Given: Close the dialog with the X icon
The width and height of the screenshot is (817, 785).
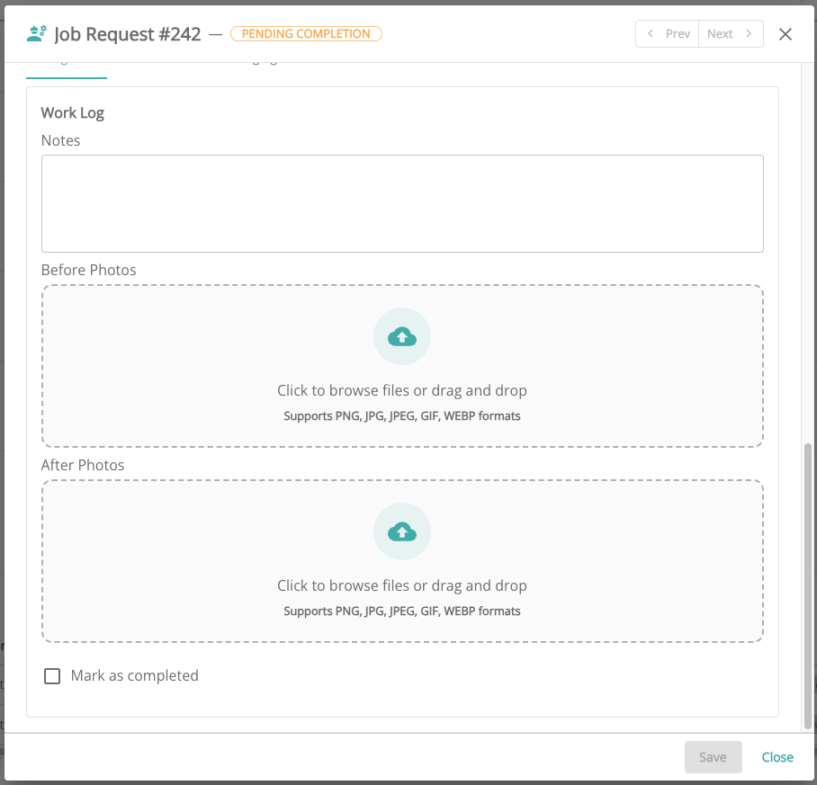Looking at the screenshot, I should [x=785, y=34].
